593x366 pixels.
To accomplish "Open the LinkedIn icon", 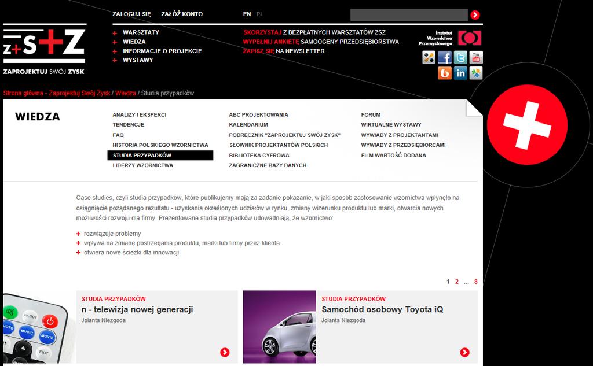I will coord(460,73).
